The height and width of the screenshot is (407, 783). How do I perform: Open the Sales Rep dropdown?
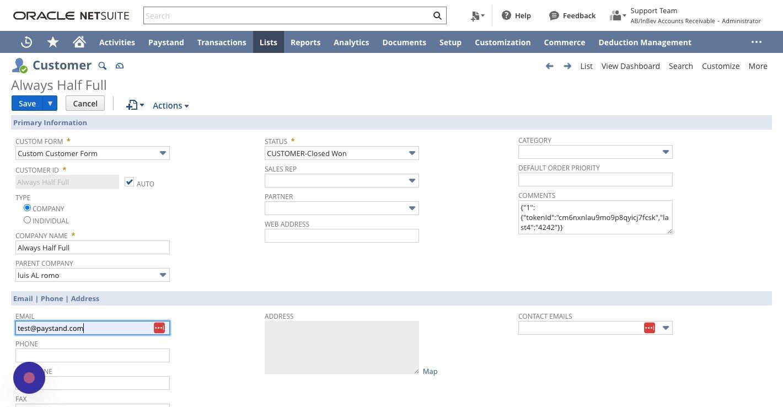coord(412,181)
